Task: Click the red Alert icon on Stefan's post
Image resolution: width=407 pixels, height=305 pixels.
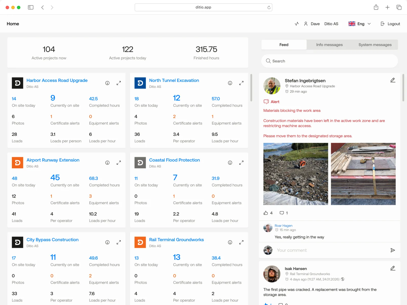Action: point(266,101)
